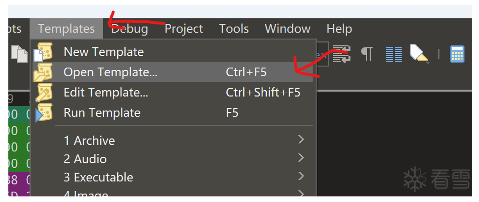Toggle the show whitespace pilcrow icon

(x=366, y=54)
